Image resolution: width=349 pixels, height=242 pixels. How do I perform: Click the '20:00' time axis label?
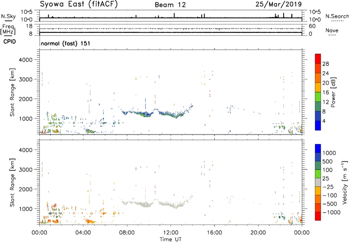click(x=258, y=233)
